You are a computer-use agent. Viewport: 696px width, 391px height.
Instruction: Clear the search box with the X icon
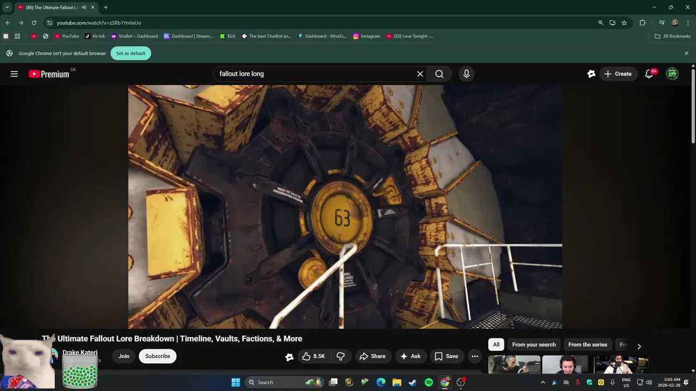pyautogui.click(x=420, y=74)
